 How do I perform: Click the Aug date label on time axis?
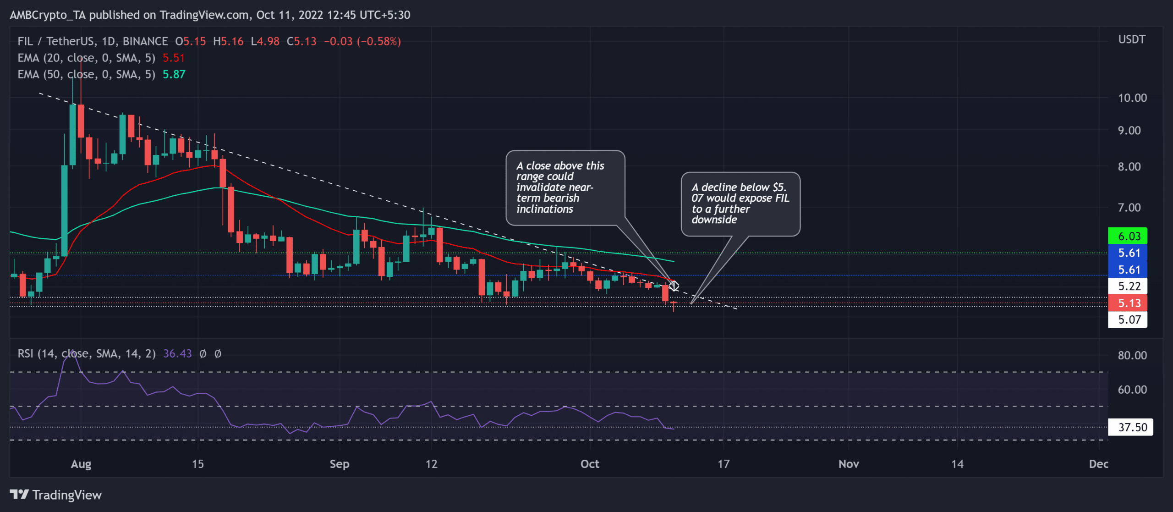tap(81, 464)
